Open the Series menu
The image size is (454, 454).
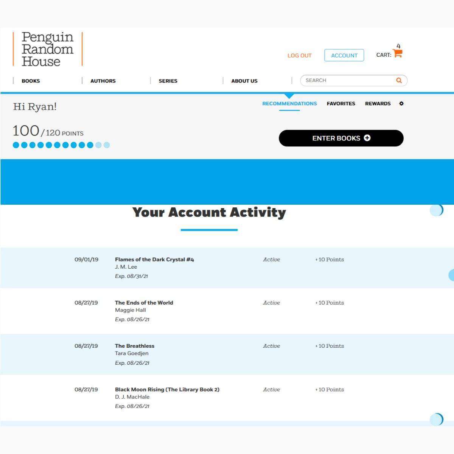click(x=168, y=81)
